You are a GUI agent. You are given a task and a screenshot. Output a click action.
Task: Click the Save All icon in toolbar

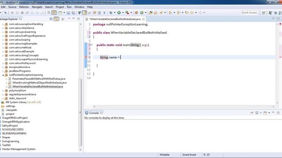click(x=74, y=13)
